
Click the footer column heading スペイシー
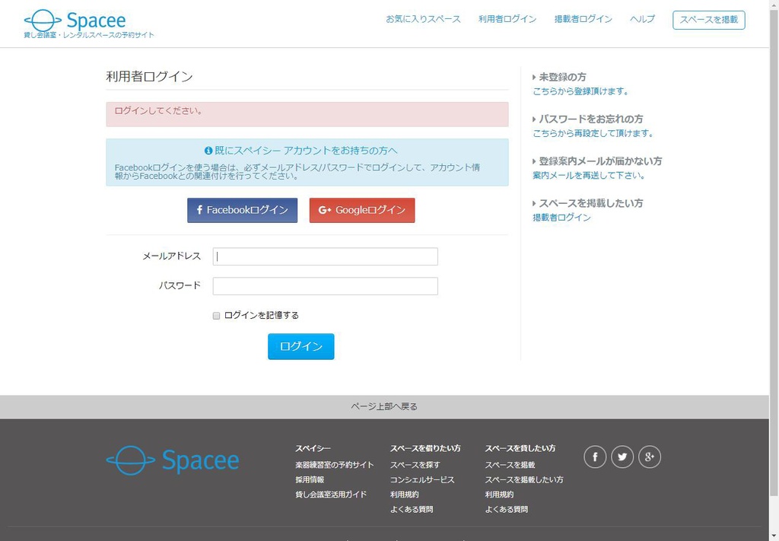tap(313, 449)
